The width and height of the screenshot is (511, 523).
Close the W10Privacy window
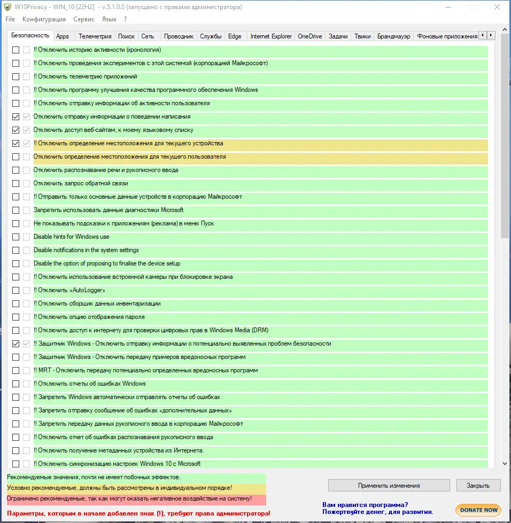click(497, 7)
